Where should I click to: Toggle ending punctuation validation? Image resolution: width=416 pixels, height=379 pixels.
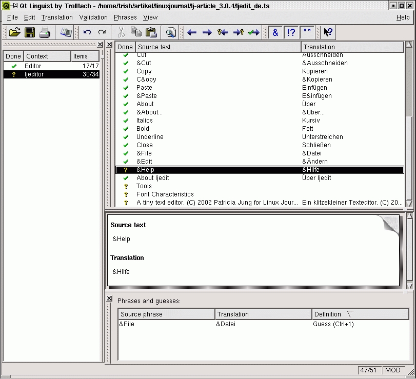coord(291,32)
